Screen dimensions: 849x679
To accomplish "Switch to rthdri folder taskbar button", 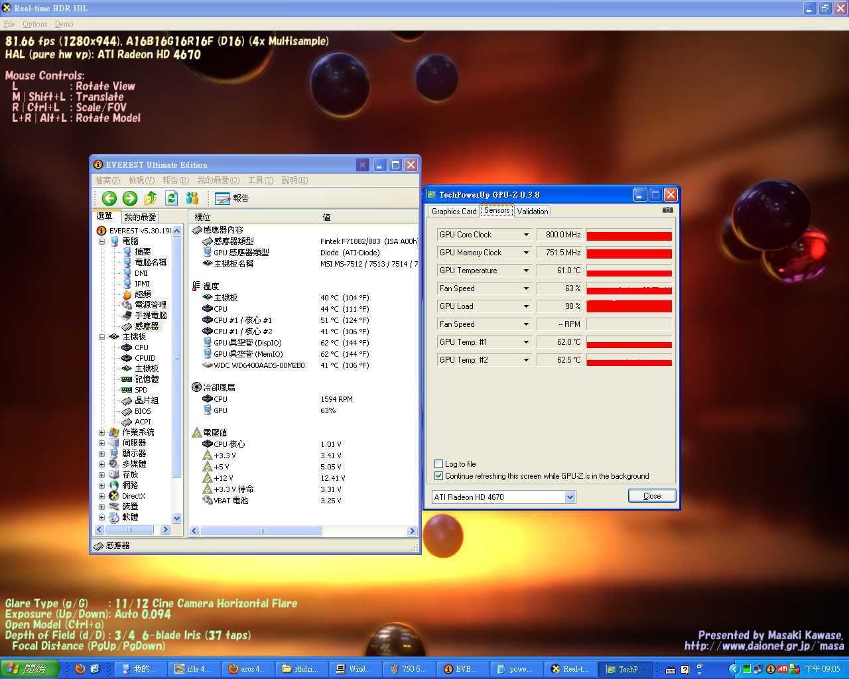I will pyautogui.click(x=300, y=669).
